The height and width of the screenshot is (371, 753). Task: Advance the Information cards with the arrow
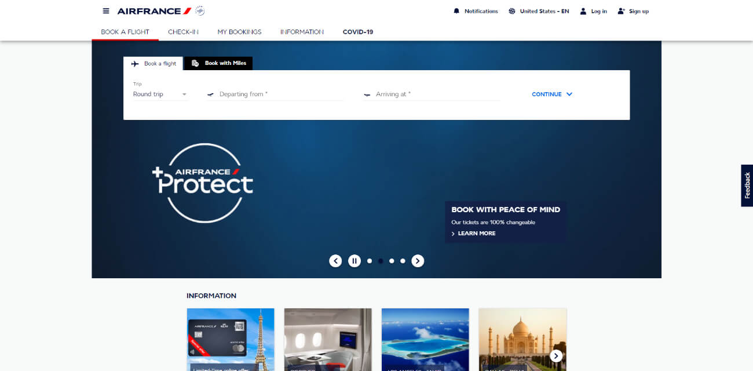556,356
